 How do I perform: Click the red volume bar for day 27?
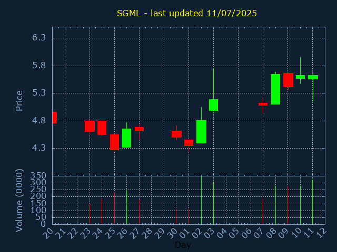click(139, 212)
